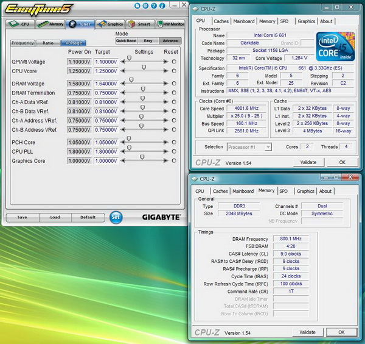Open the Smart tab in EasyTune6
This screenshot has width=365, height=344.
click(141, 24)
